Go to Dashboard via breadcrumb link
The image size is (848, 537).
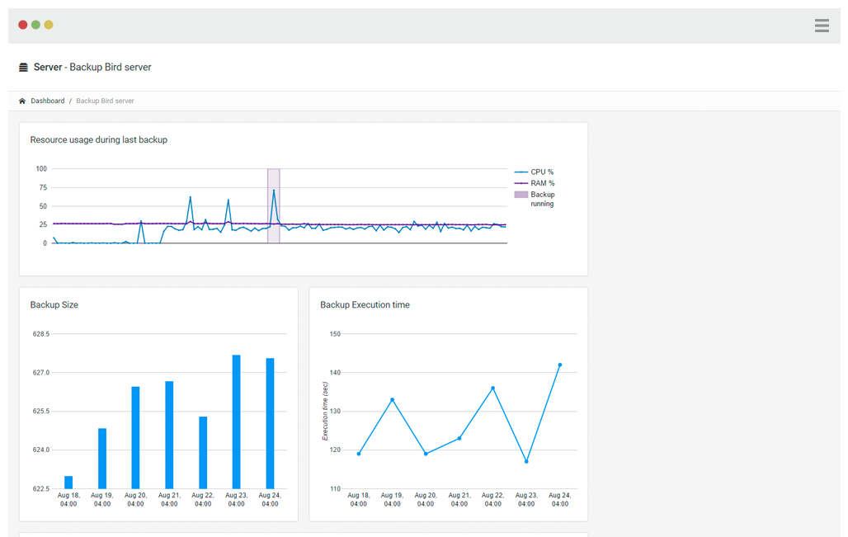pyautogui.click(x=48, y=101)
